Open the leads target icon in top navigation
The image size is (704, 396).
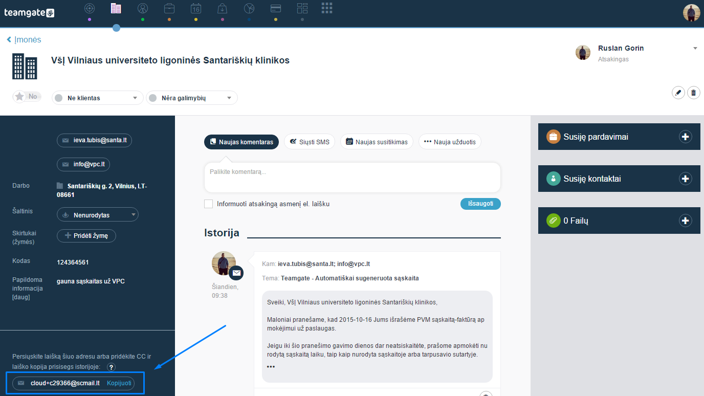90,8
